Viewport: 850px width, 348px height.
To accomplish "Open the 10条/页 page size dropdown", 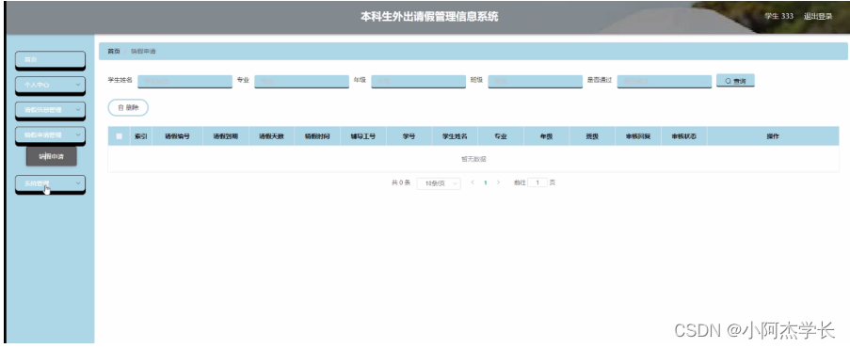I will pos(439,183).
